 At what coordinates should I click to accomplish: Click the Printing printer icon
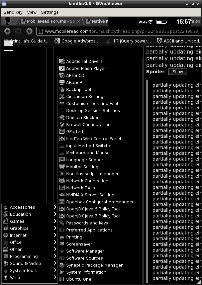click(62, 237)
